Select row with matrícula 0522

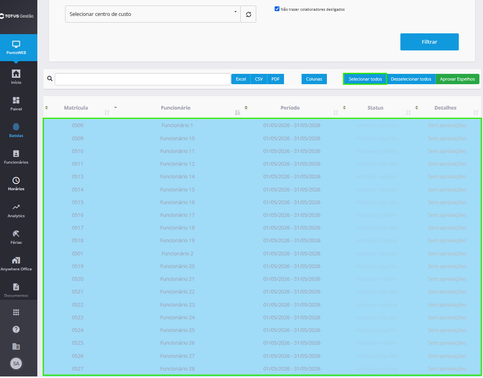tap(262, 305)
